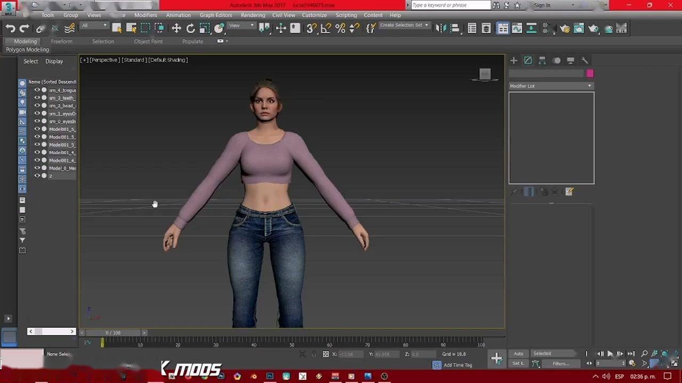Click the Auto key button
Screen dimensions: 682x383
(x=518, y=354)
